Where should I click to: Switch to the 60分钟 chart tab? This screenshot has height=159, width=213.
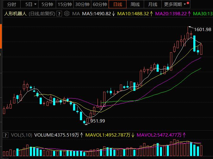pos(100,4)
